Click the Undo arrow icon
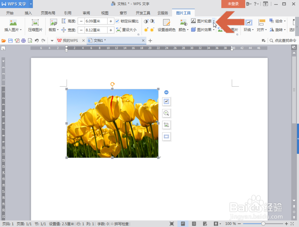Screen dimensions: 299x227 tap(37, 41)
